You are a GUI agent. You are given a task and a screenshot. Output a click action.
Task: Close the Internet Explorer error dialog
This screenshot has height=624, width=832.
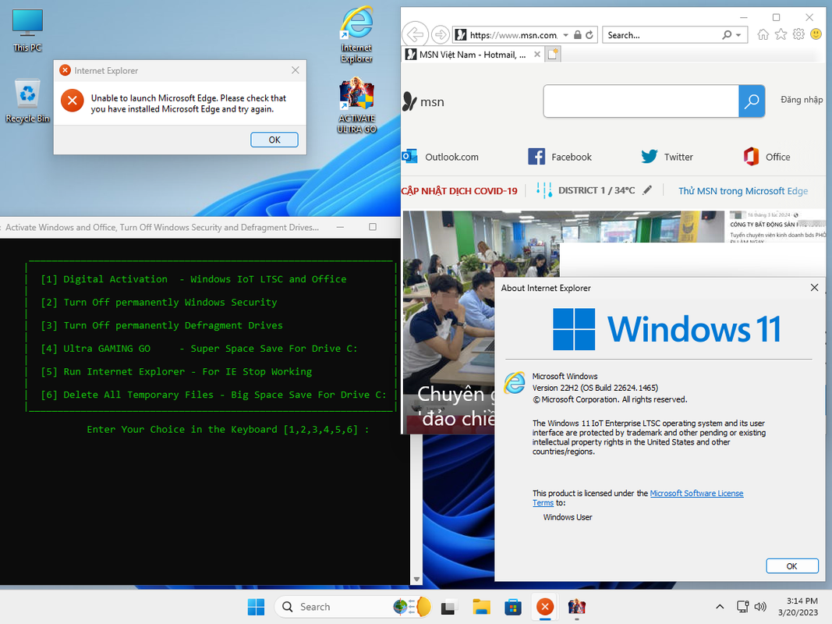(295, 70)
